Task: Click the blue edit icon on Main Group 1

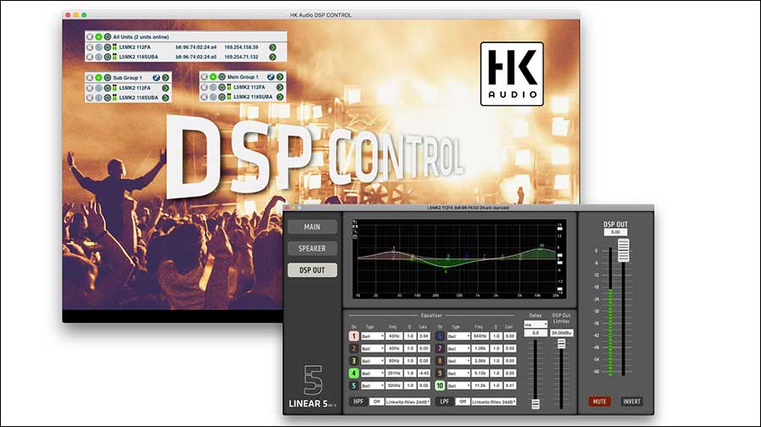Action: [x=271, y=76]
